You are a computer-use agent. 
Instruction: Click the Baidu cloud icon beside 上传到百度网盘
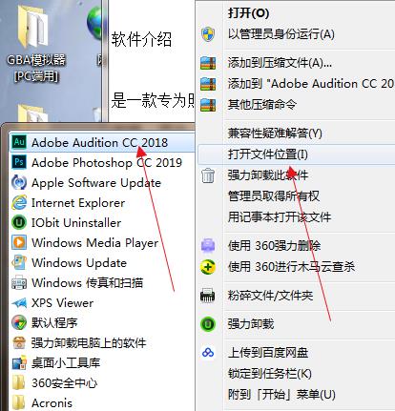pyautogui.click(x=208, y=353)
